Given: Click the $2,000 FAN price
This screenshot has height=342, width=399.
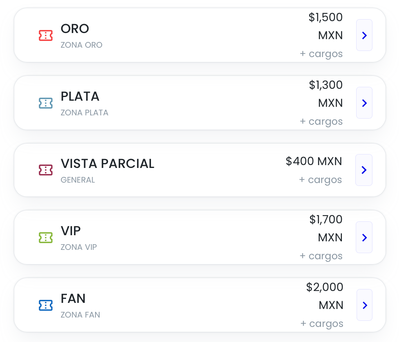Looking at the screenshot, I should [325, 287].
